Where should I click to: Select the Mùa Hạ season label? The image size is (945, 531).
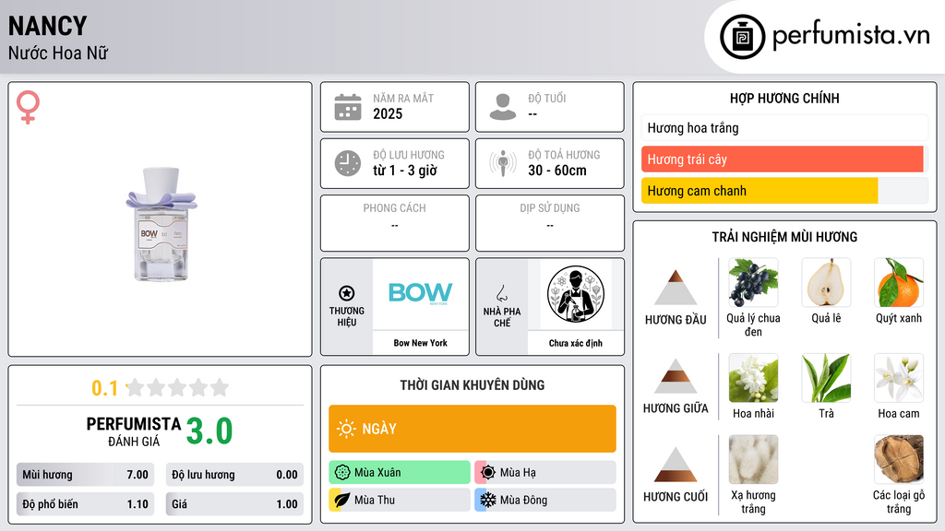tap(518, 473)
